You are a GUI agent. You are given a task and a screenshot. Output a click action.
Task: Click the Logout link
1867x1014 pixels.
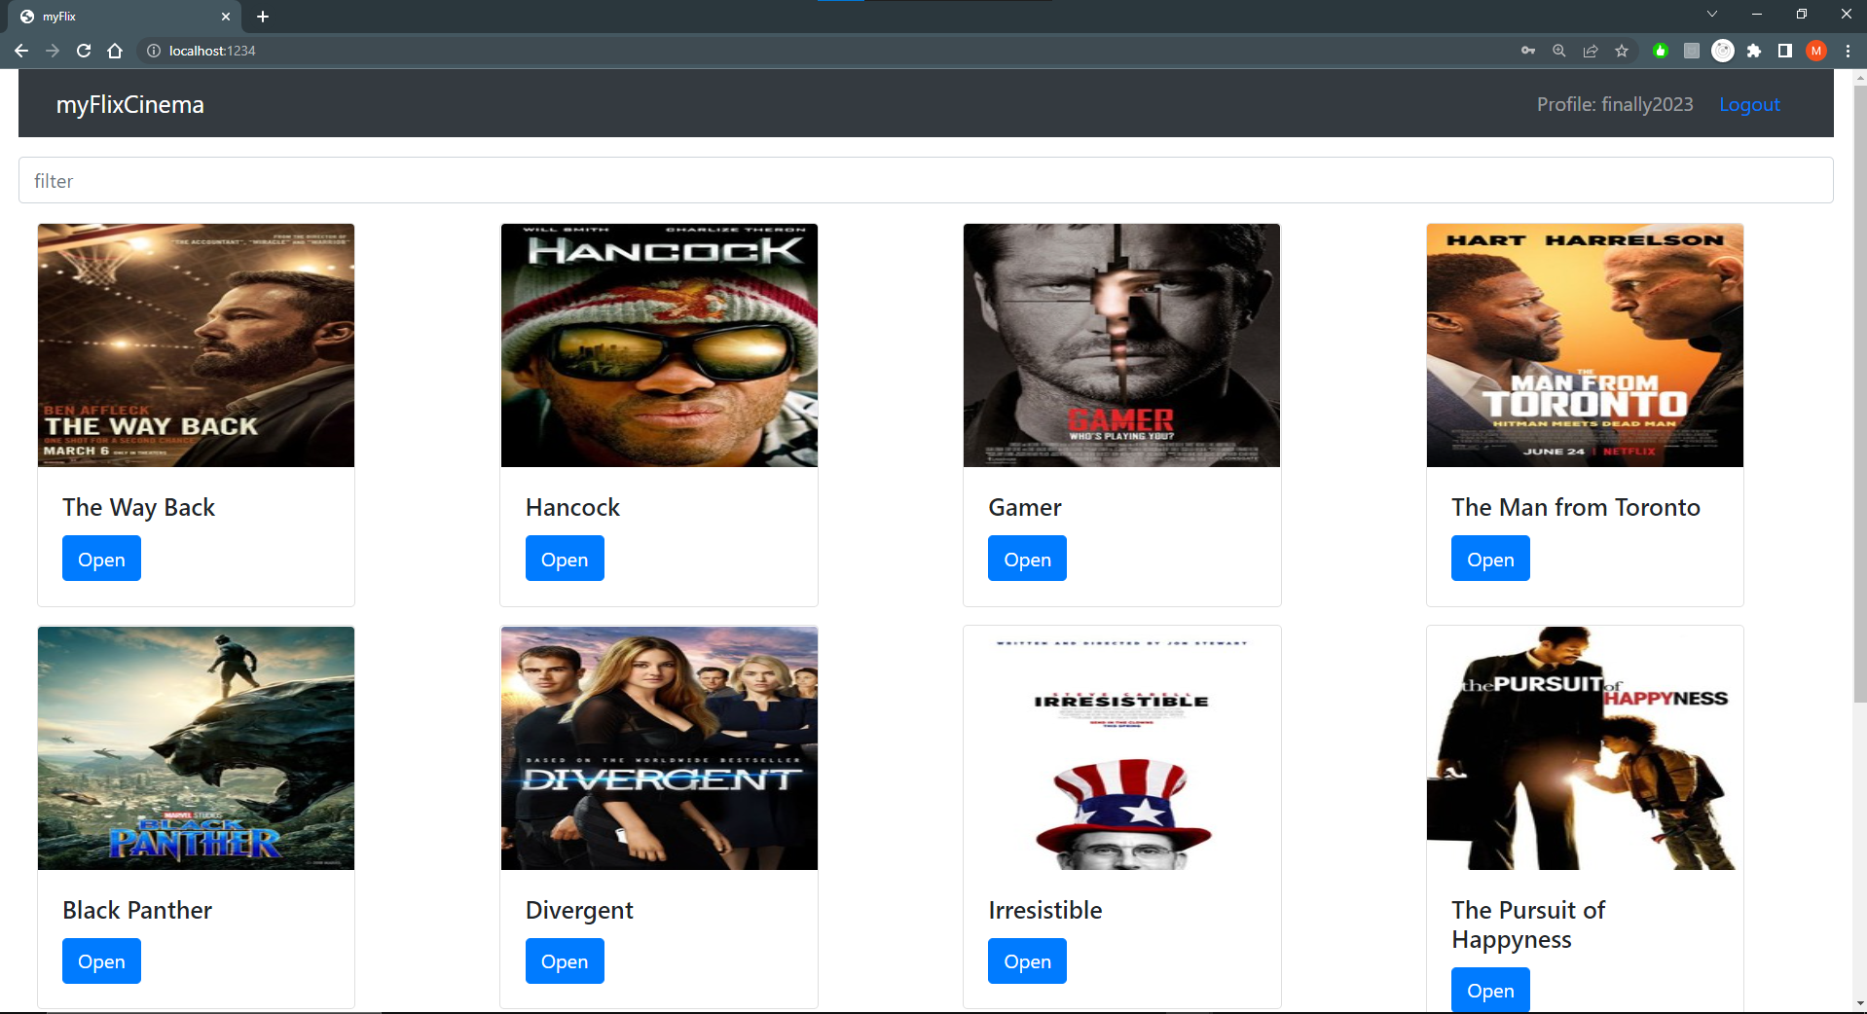pyautogui.click(x=1749, y=104)
